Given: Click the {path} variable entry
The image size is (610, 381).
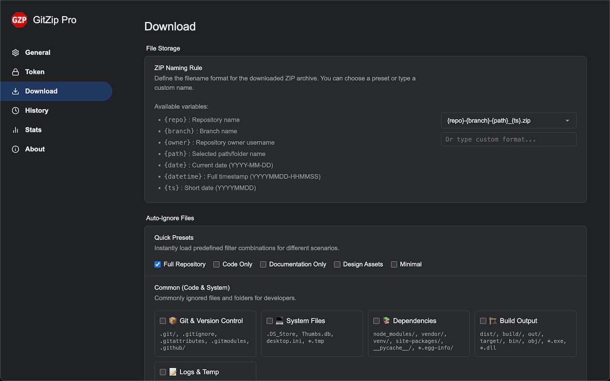Looking at the screenshot, I should pyautogui.click(x=215, y=154).
